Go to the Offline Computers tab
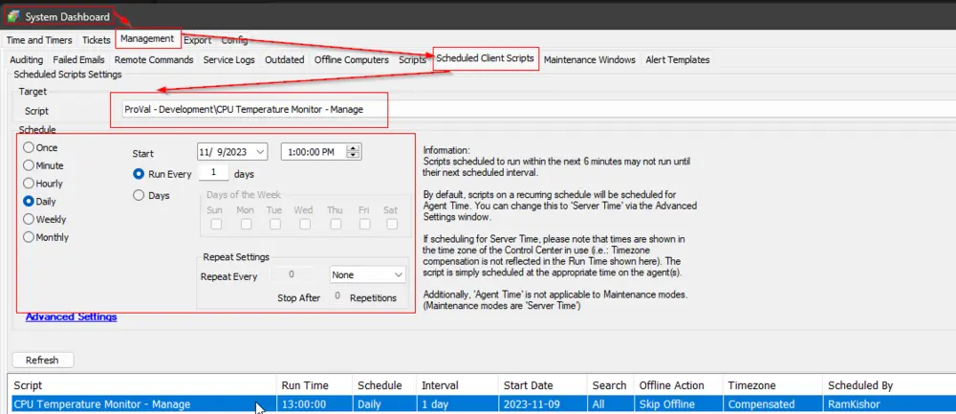The image size is (956, 414). click(351, 59)
